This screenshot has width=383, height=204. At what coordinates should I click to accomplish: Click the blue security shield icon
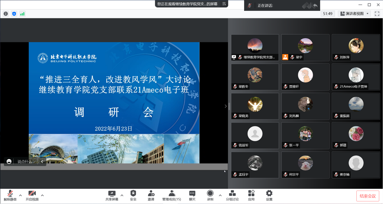14,14
